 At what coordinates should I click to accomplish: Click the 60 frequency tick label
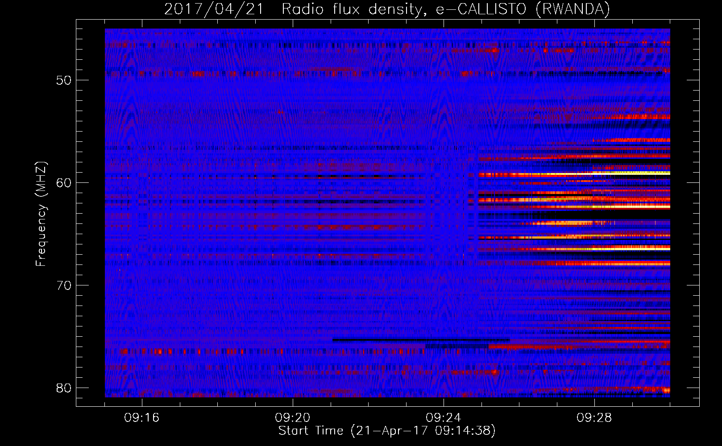(64, 183)
